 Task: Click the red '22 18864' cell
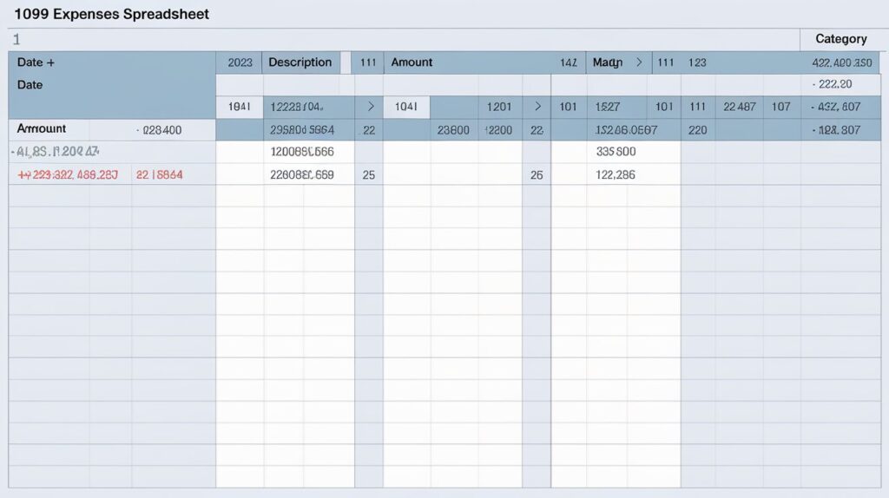coord(160,174)
